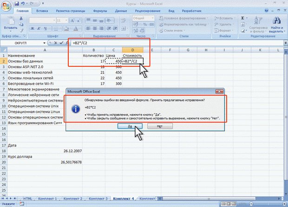Click the Insert Function fx icon

(x=65, y=43)
